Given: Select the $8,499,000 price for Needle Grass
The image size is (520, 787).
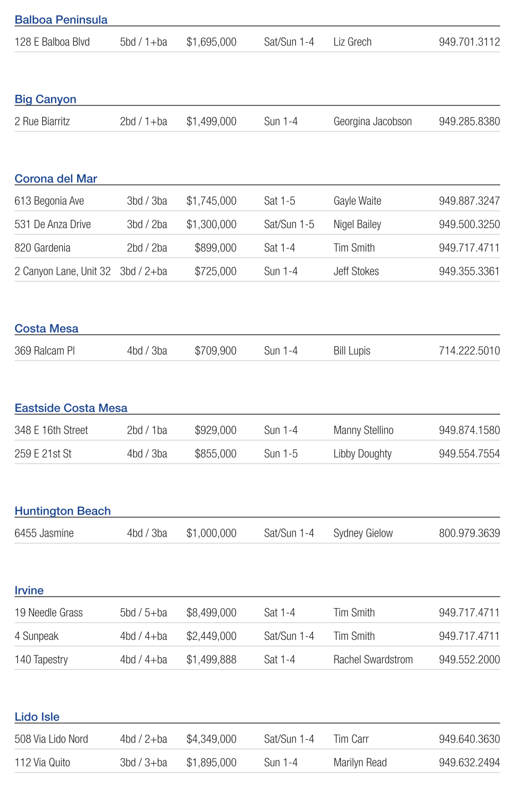Looking at the screenshot, I should 211,613.
